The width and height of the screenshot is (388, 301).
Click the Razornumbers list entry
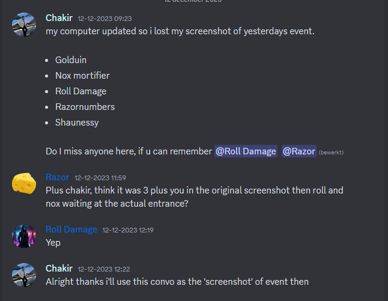click(x=85, y=107)
